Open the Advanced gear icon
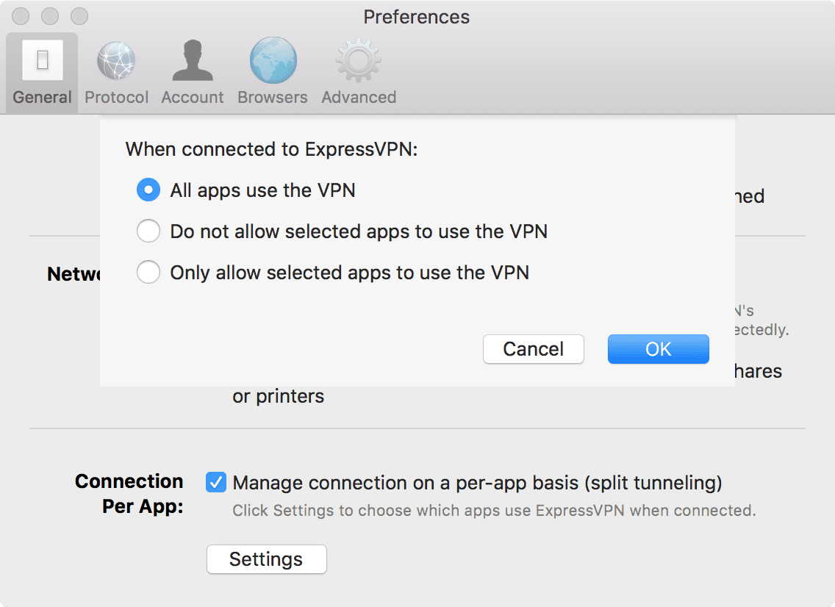This screenshot has width=835, height=607. 358,60
